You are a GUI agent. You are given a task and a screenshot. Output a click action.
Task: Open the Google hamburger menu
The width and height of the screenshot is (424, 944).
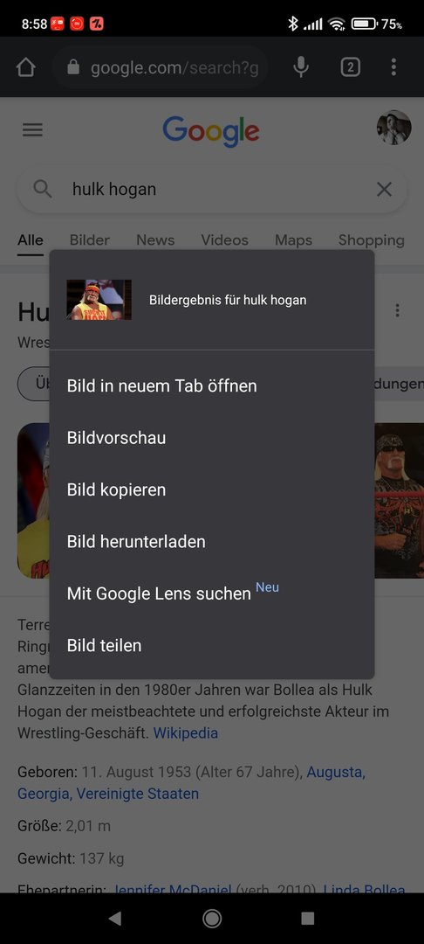(32, 129)
